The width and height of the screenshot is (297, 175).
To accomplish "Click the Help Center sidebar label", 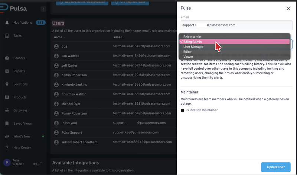I will 22,148.
